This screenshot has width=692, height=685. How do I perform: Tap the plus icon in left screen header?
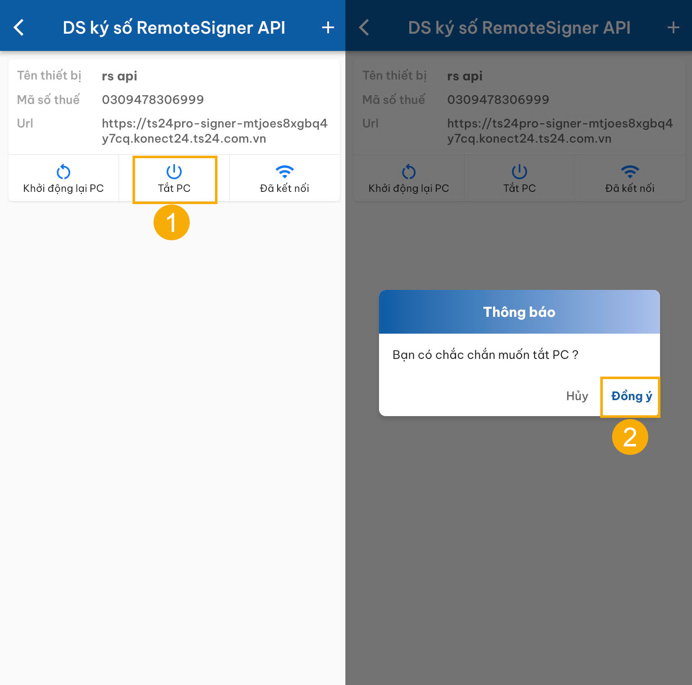pos(328,28)
